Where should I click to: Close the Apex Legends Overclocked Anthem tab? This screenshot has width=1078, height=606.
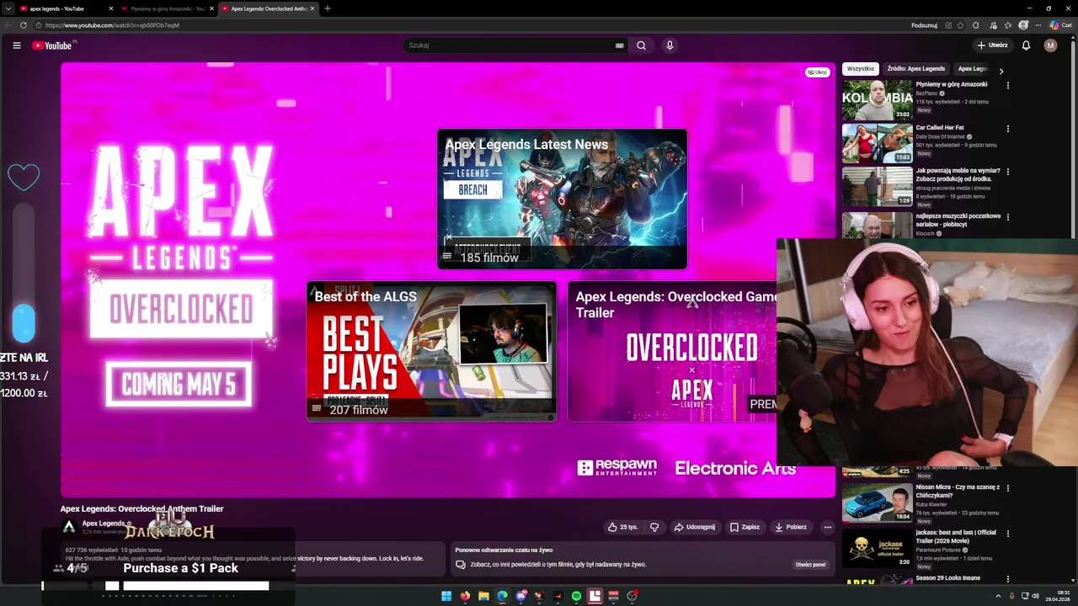(312, 8)
